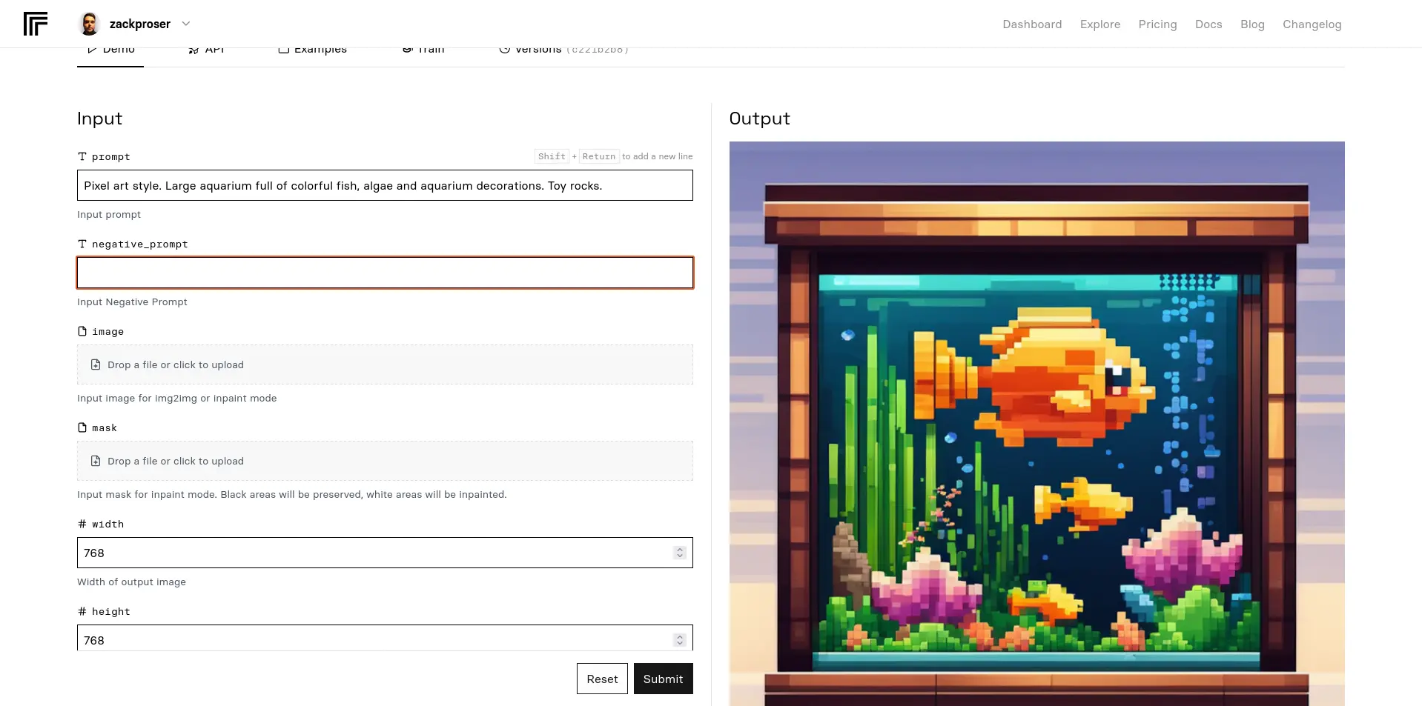Click the Train tab icon
Screen dimensions: 1422x706
[407, 50]
